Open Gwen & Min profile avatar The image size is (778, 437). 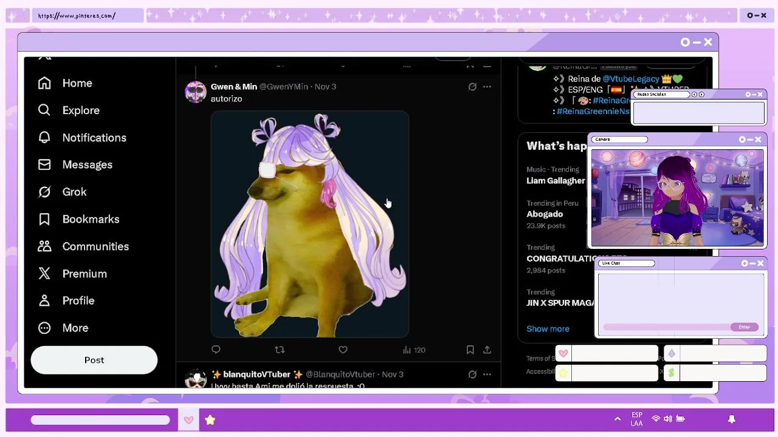point(196,92)
